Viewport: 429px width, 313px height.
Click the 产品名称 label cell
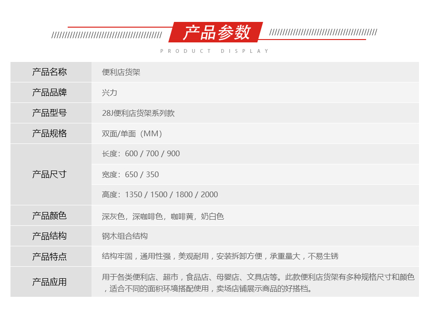click(51, 72)
